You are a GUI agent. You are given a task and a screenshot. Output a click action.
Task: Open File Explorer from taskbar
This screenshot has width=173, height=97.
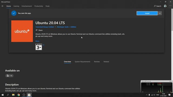(x=13, y=95)
